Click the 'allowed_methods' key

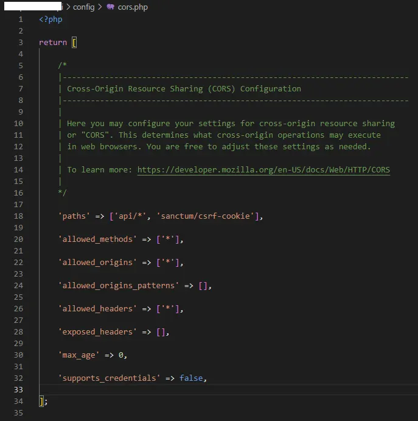click(97, 239)
